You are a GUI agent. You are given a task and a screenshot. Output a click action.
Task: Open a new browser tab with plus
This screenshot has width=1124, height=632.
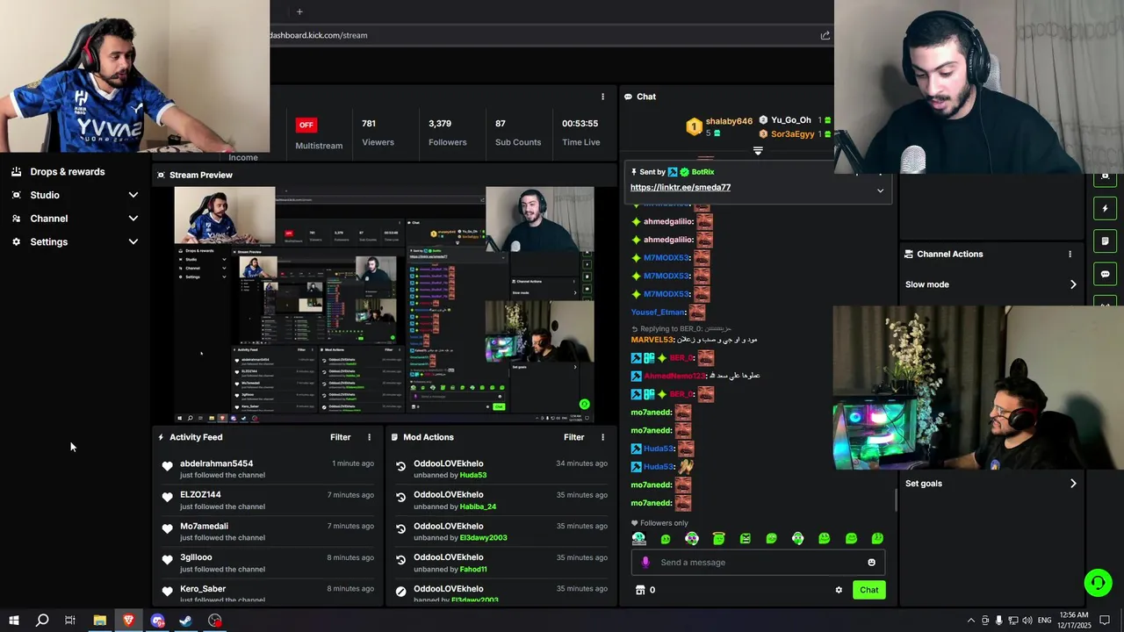point(299,11)
